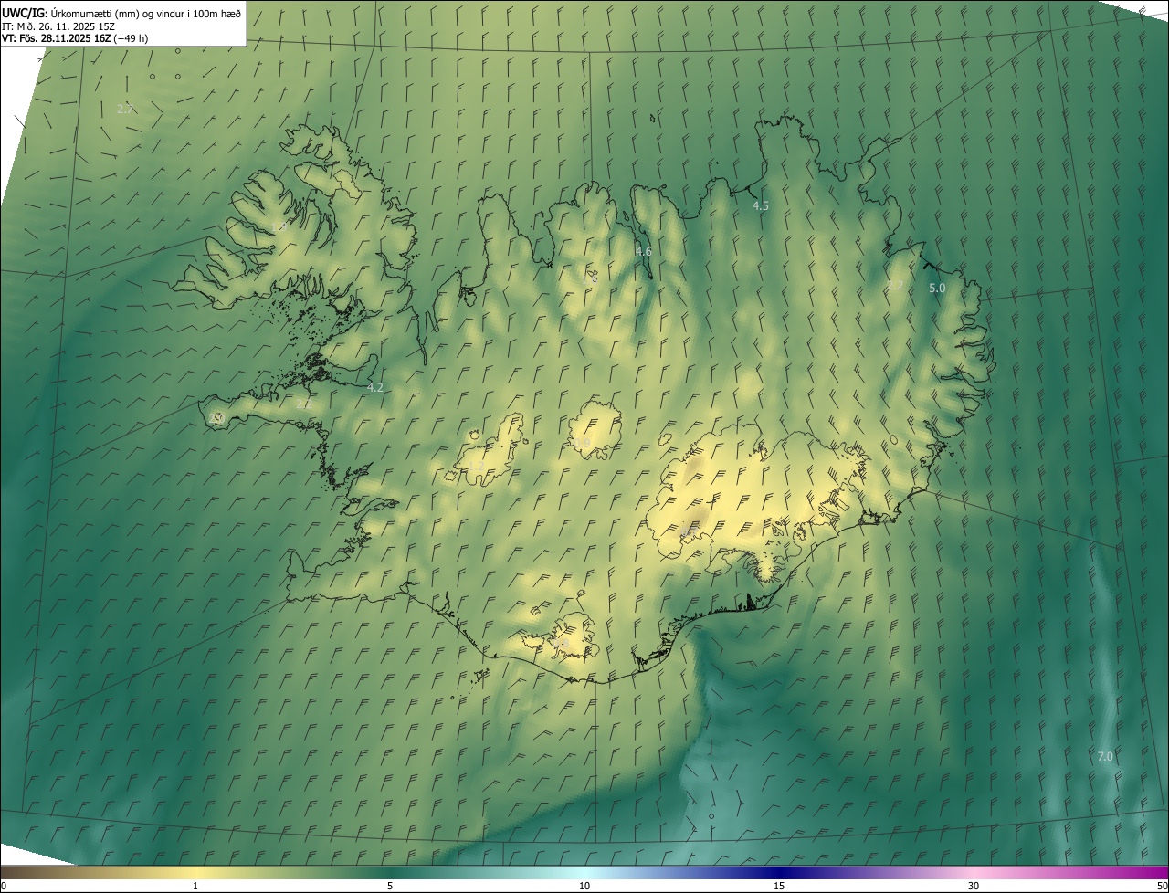The height and width of the screenshot is (893, 1169).
Task: Click the "2.7" value over the northwest sea
Action: pyautogui.click(x=125, y=109)
